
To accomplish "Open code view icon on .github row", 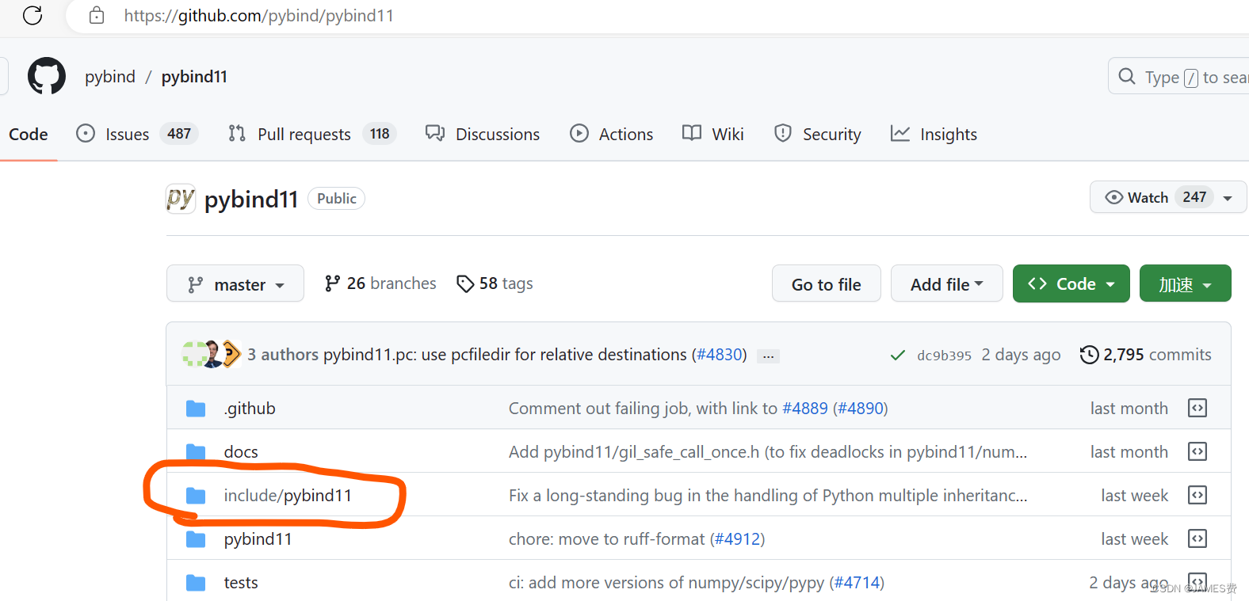I will 1197,408.
